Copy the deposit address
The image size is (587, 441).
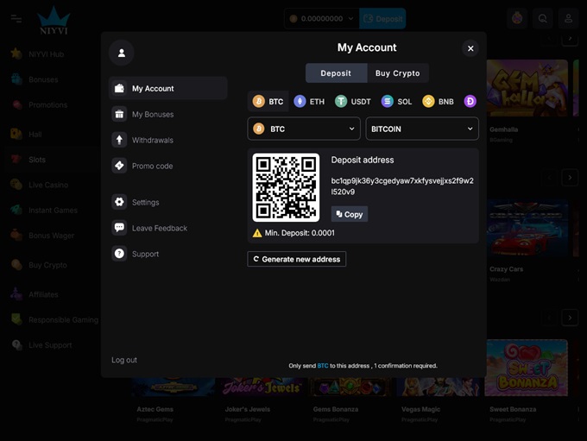pyautogui.click(x=350, y=214)
